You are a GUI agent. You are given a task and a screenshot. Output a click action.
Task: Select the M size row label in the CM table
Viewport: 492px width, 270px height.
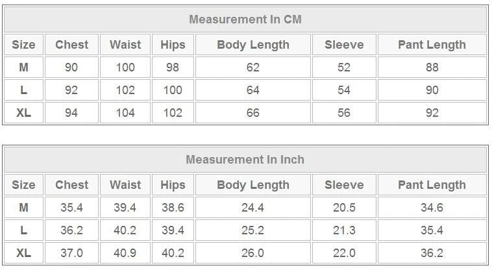(23, 67)
